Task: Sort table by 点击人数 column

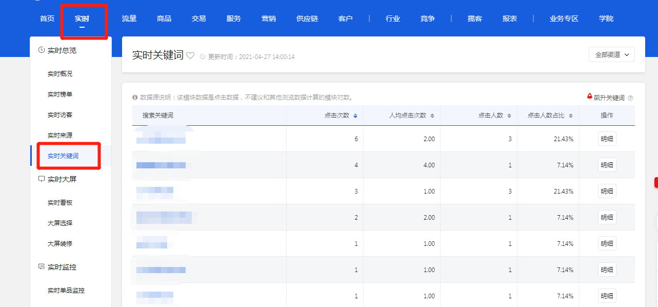Action: pyautogui.click(x=509, y=116)
